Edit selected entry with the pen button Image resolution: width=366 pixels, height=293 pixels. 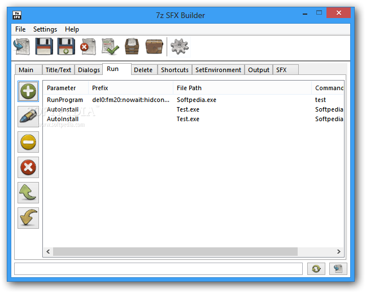[x=28, y=117]
